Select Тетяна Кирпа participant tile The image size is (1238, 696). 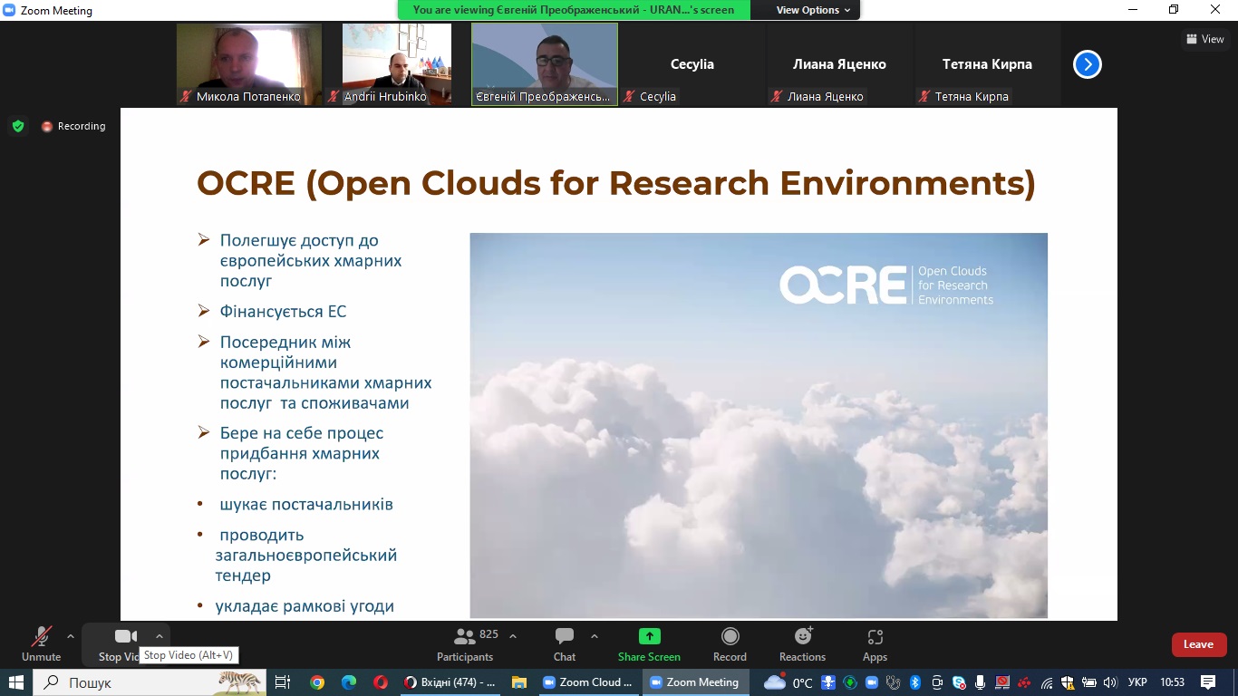987,64
